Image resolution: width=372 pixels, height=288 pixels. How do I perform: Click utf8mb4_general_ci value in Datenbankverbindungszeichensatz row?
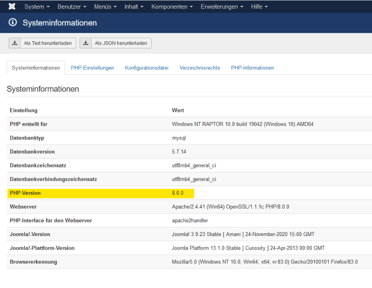tap(194, 179)
